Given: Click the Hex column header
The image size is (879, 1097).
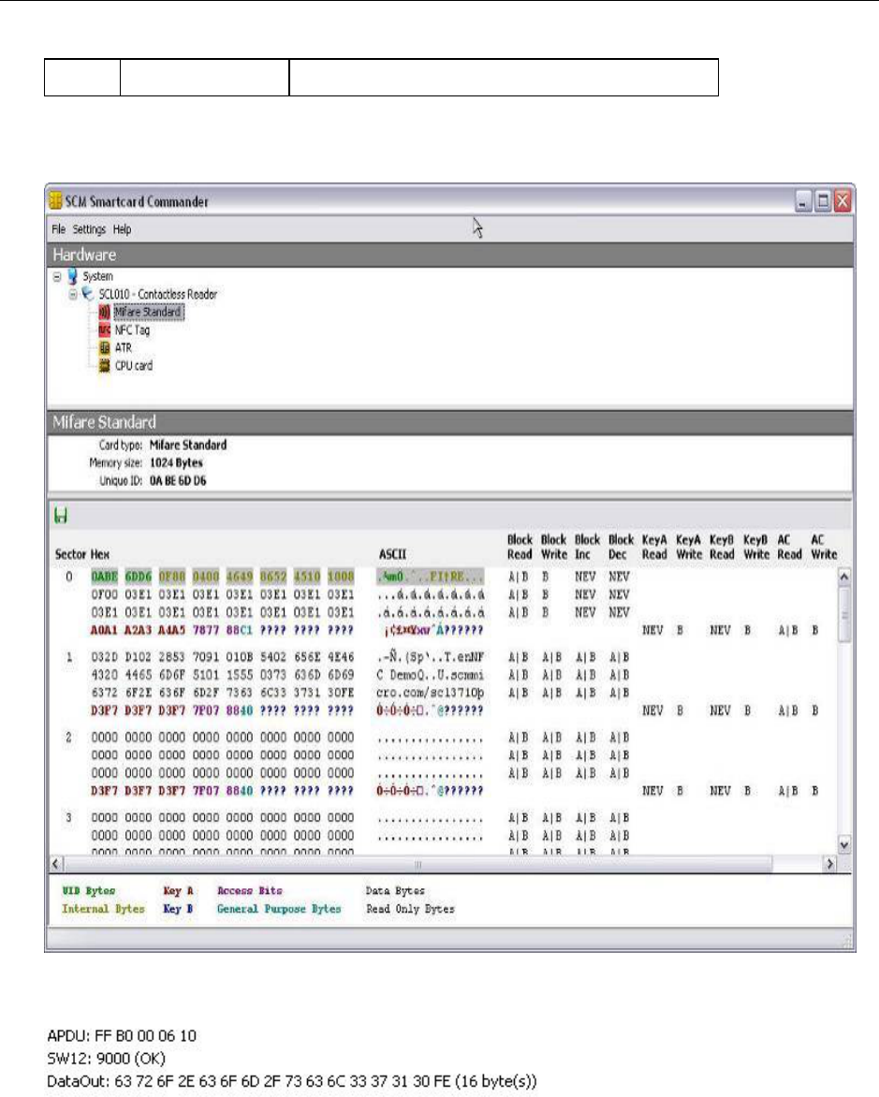Looking at the screenshot, I should tap(100, 554).
